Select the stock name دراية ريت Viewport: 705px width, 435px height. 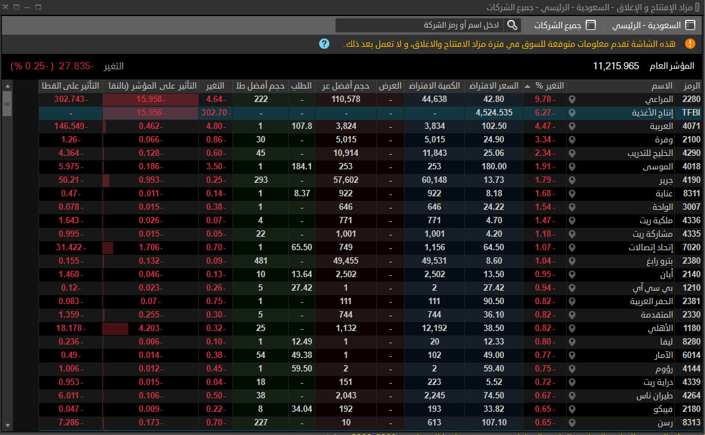pyautogui.click(x=657, y=382)
